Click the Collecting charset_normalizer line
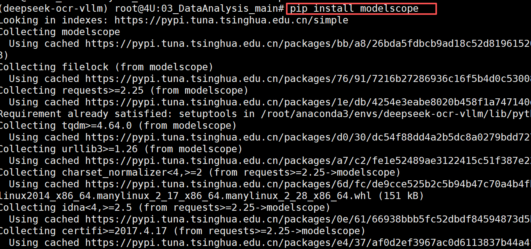 coord(200,172)
